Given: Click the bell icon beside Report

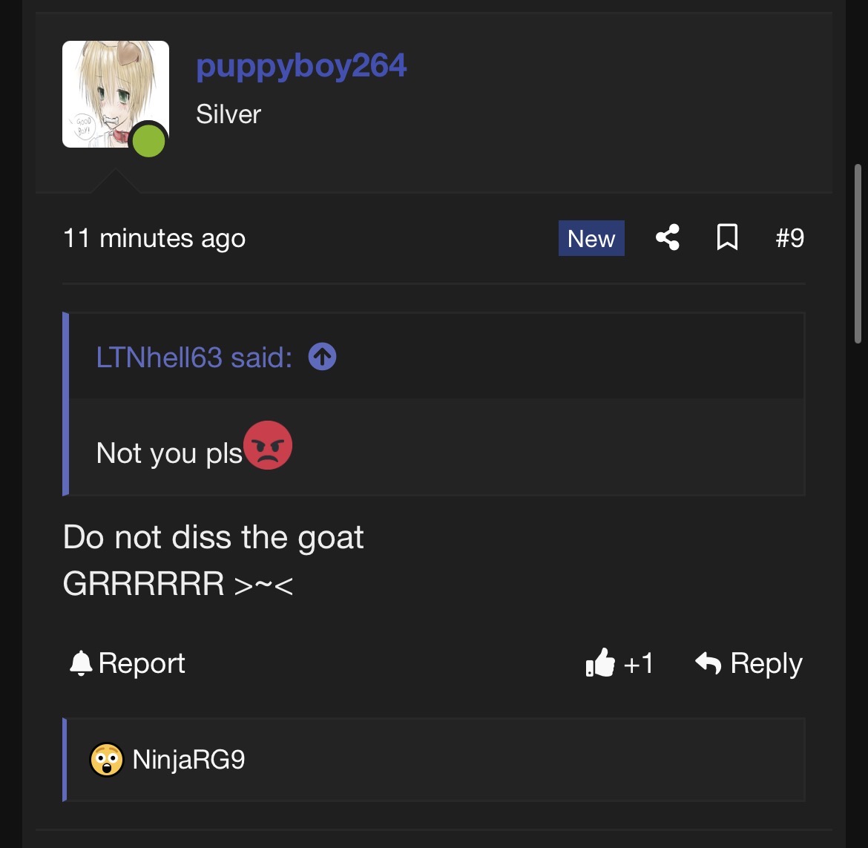Looking at the screenshot, I should coord(80,663).
